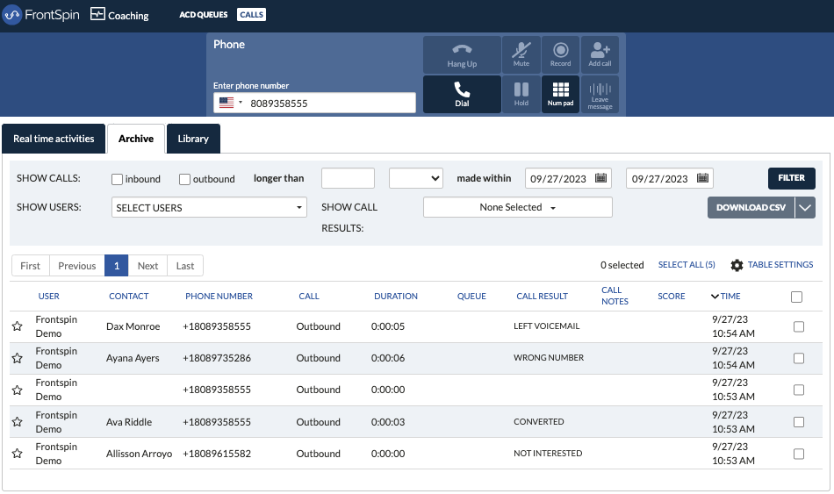Sort by CONTACT column header
The height and width of the screenshot is (494, 834).
click(x=129, y=297)
